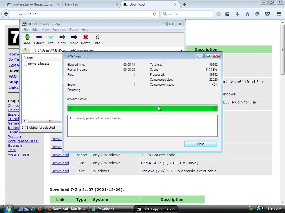Go up one folder level in 7-Zip
Viewport: 285px width, 213px height.
click(x=25, y=50)
